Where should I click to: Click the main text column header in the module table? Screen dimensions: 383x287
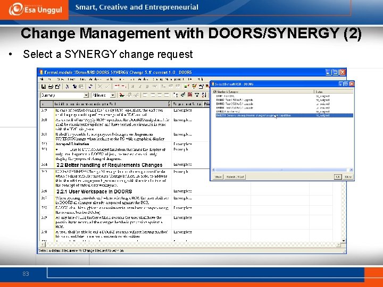pos(112,104)
